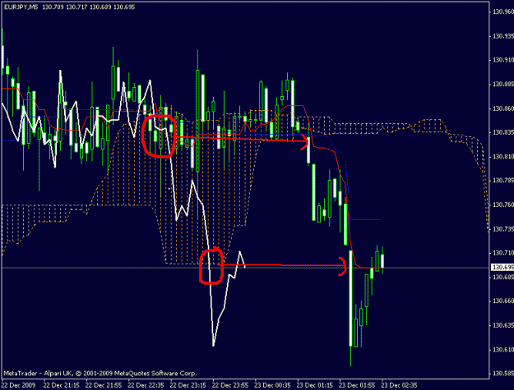The image size is (514, 390).
Task: Select the 130.635 price axis label
Action: 503,325
